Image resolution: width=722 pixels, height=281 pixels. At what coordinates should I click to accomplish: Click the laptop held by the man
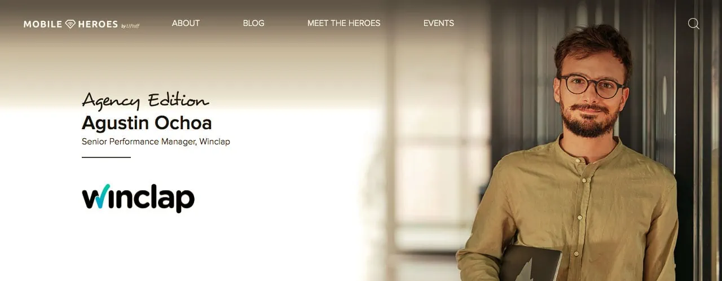530,263
